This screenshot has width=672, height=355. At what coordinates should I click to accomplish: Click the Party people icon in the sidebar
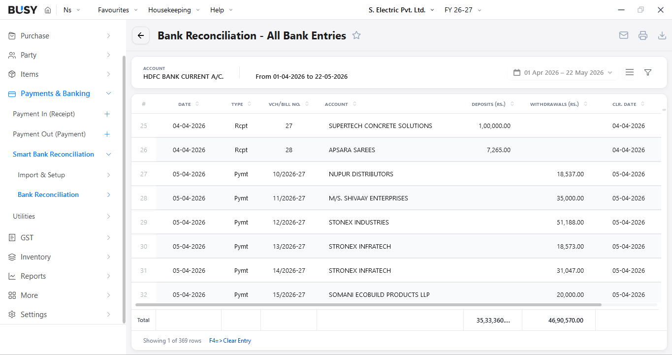click(x=12, y=55)
